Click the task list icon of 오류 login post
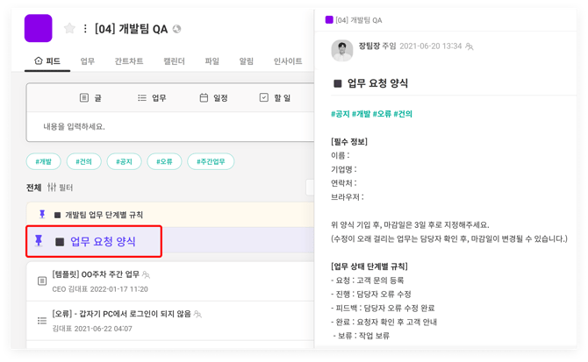This screenshot has height=362, width=588. [42, 320]
